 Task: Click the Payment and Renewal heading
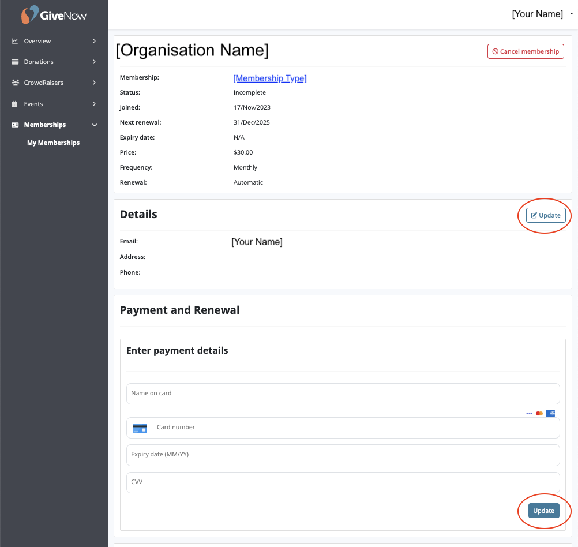tap(179, 310)
